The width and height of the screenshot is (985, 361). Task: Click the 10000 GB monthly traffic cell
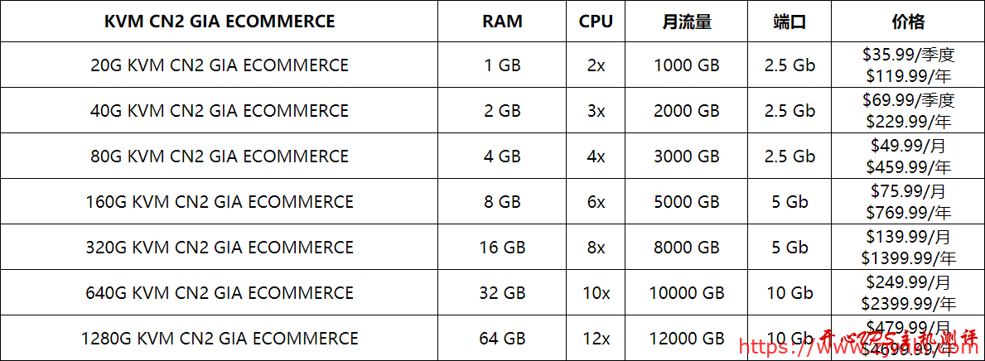click(687, 293)
